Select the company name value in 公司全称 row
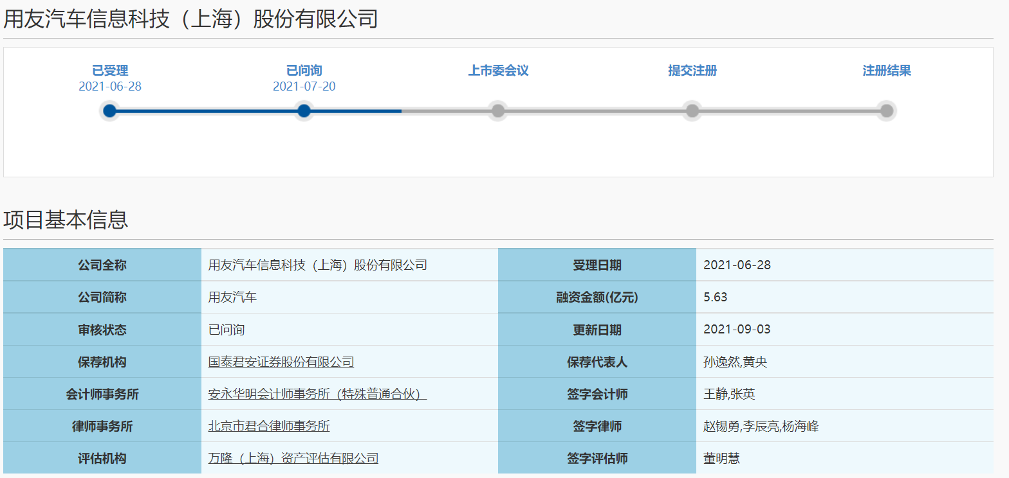This screenshot has width=1009, height=478. [x=318, y=265]
